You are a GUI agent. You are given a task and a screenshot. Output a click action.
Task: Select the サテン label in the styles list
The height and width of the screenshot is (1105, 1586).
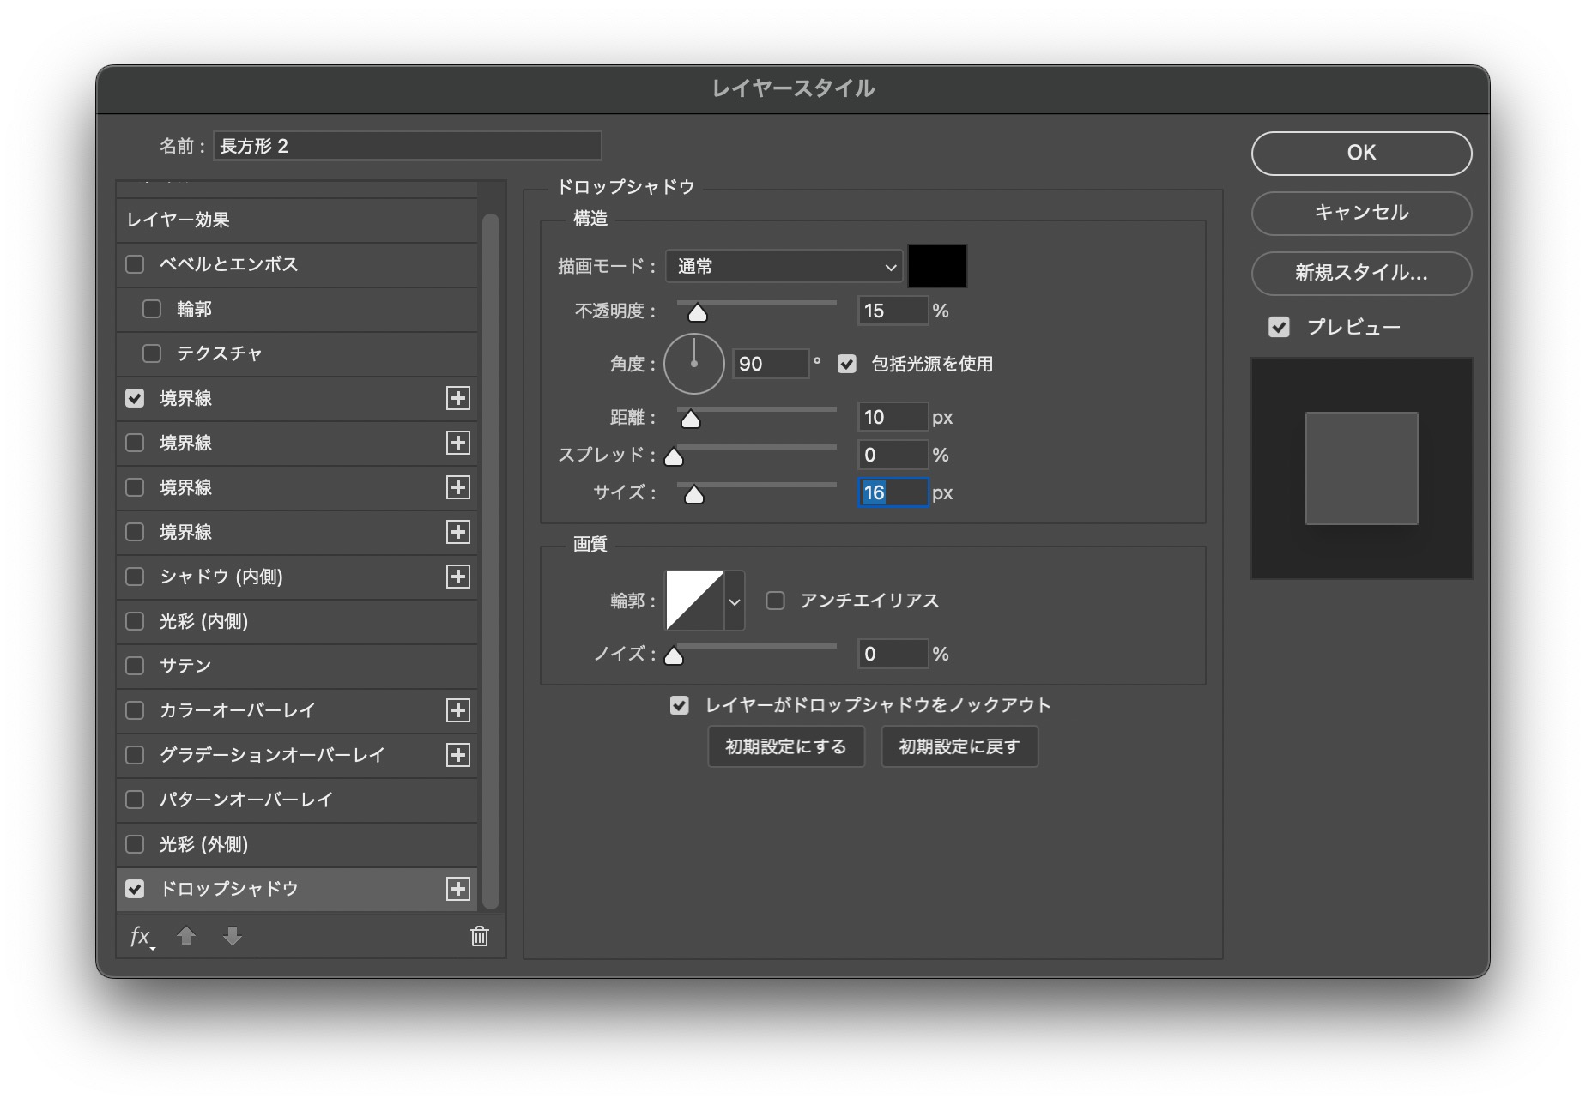pos(185,666)
